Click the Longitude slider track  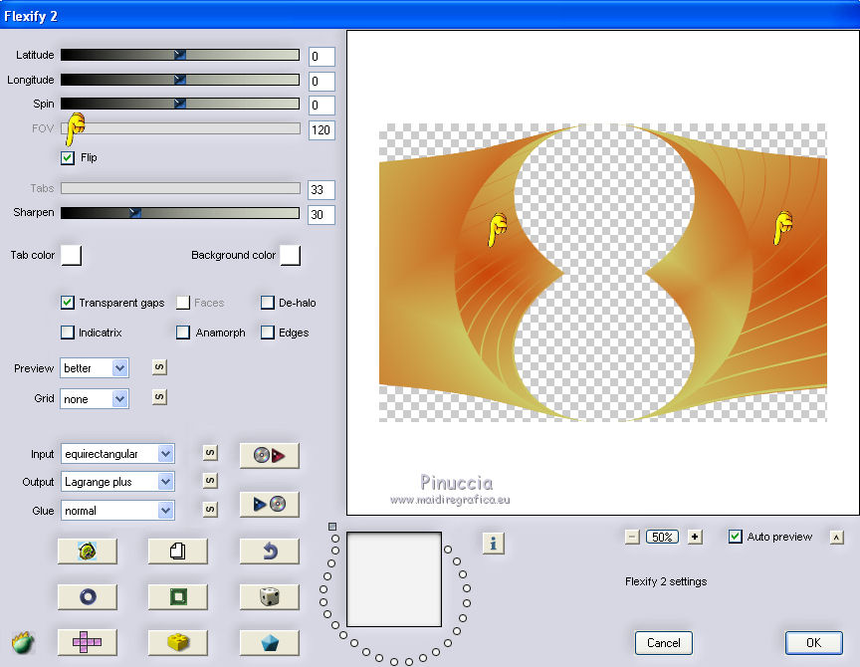click(180, 80)
